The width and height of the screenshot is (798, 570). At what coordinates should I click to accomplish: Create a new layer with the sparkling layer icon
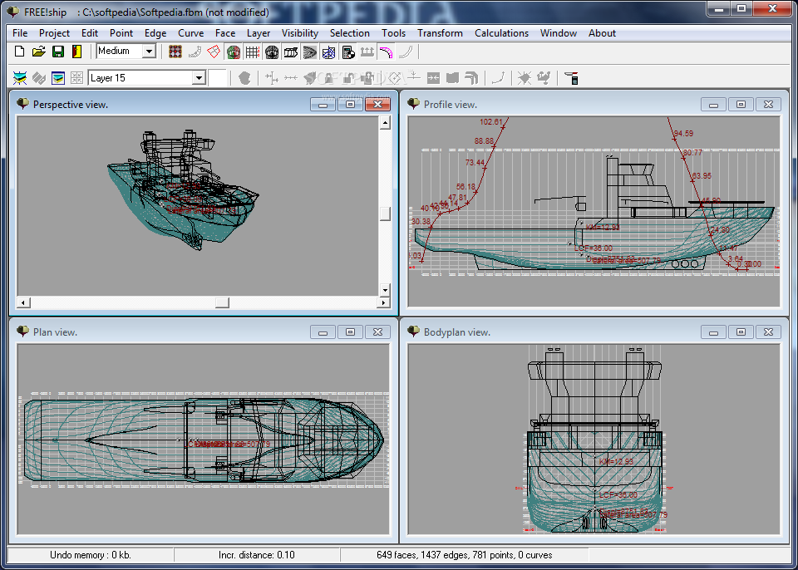click(x=19, y=78)
